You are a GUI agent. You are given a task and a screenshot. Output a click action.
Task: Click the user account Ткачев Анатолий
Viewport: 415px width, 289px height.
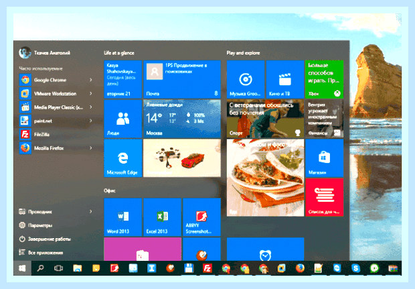pos(44,53)
